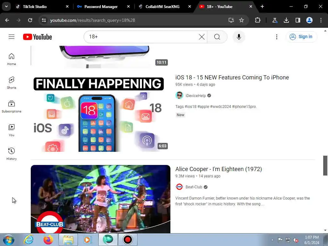The width and height of the screenshot is (328, 246).
Task: Switch to the CollabVM SearXNG tab
Action: [162, 6]
